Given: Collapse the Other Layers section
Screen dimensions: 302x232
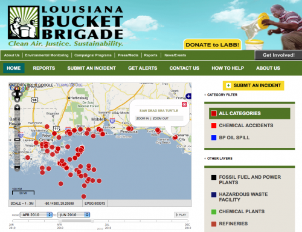Looking at the screenshot, I should 219,159.
